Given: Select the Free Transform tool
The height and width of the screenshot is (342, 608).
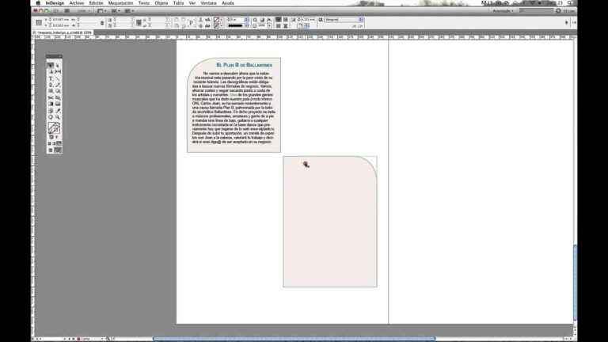Looking at the screenshot, I should (58, 97).
